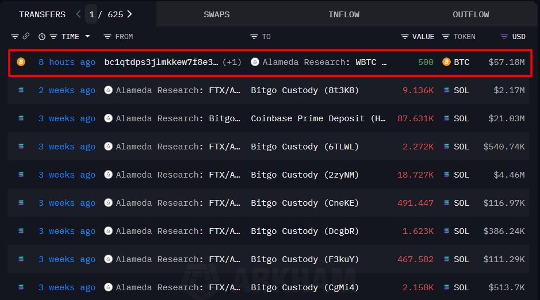540x300 pixels.
Task: Select the 1.623K SOL value
Action: 418,232
